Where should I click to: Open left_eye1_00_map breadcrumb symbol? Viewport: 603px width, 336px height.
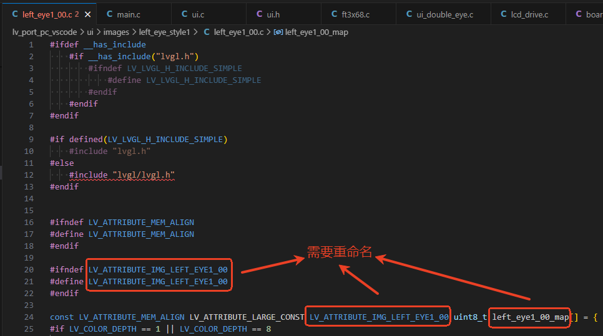pos(316,32)
